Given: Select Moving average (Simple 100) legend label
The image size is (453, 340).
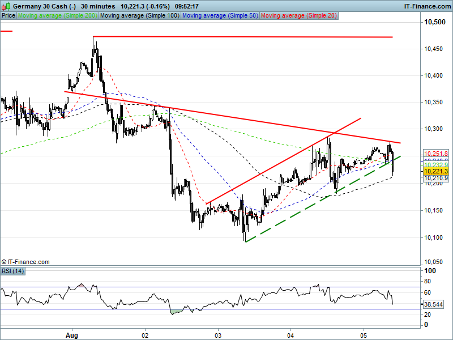Looking at the screenshot, I should [140, 16].
